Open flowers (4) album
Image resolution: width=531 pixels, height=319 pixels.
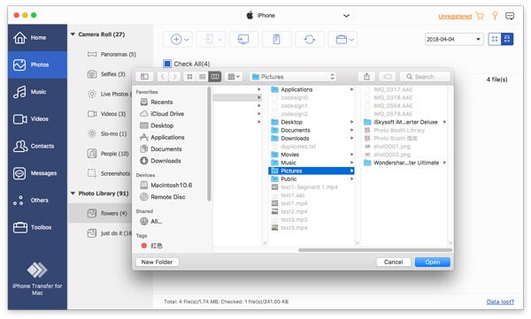(x=114, y=213)
